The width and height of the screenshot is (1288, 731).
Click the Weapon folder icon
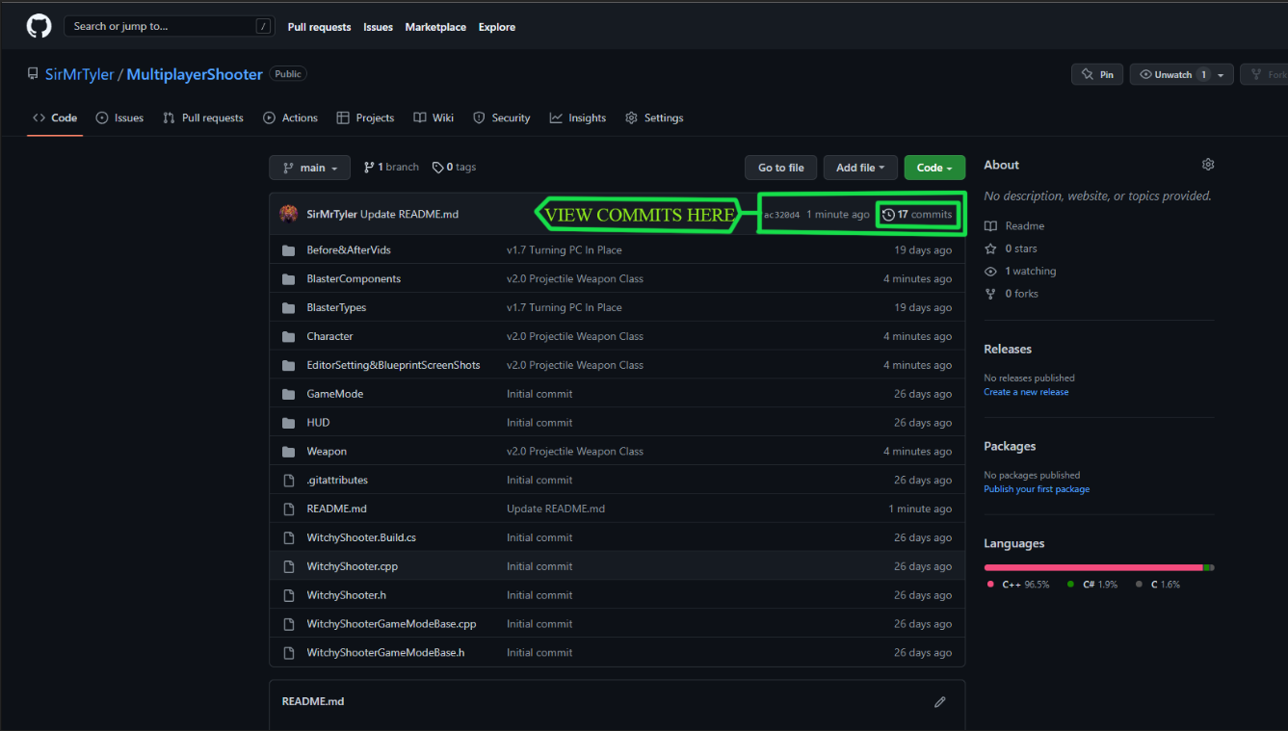(x=288, y=452)
